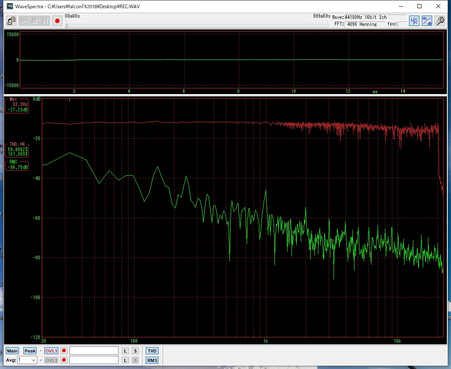Click the playback position seek slider
Viewport: 451px width, 369px height.
(197, 25)
